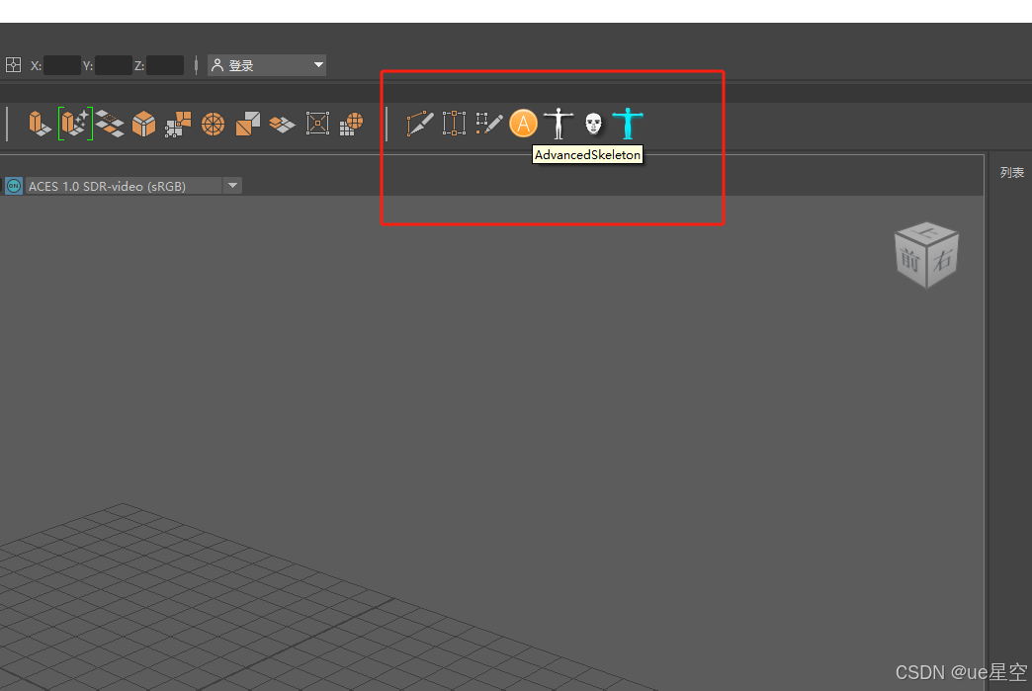Open the 列表 menu on the right panel

[x=1011, y=171]
